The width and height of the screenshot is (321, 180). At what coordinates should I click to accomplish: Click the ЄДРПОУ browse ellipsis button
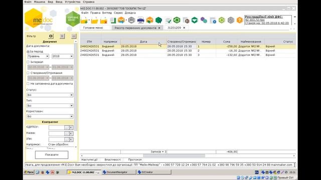coord(66,127)
